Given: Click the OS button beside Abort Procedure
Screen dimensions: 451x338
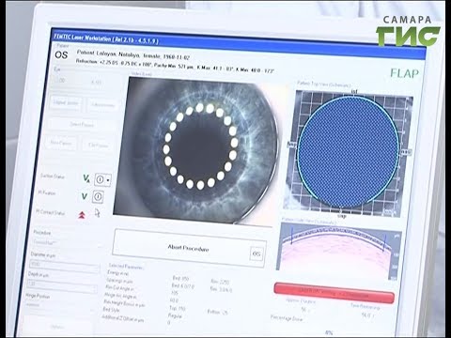Looking at the screenshot, I should (x=257, y=253).
